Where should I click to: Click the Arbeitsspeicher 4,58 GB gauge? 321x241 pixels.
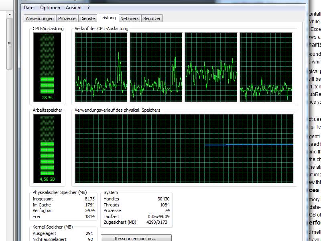47,149
